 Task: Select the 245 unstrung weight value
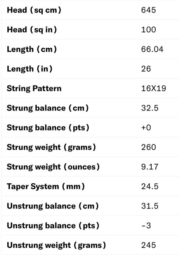coord(148,245)
